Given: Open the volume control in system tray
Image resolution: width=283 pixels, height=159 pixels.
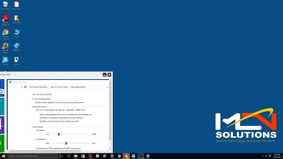Looking at the screenshot, I should 266,156.
